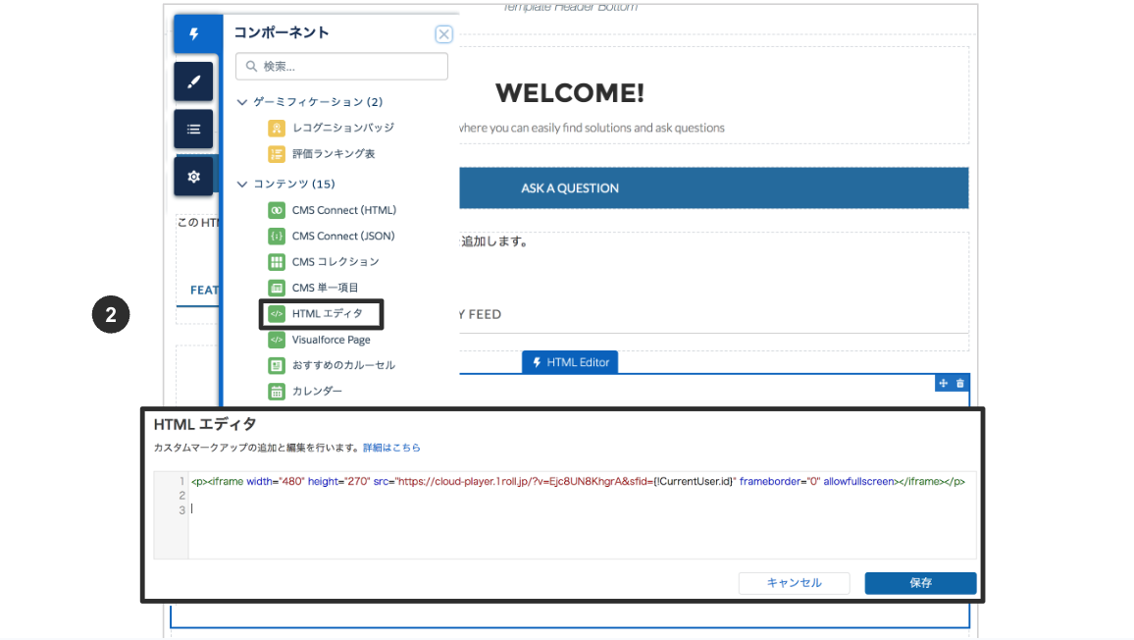The image size is (1134, 640).
Task: Select the レコグニションバッジ component icon
Action: (278, 128)
